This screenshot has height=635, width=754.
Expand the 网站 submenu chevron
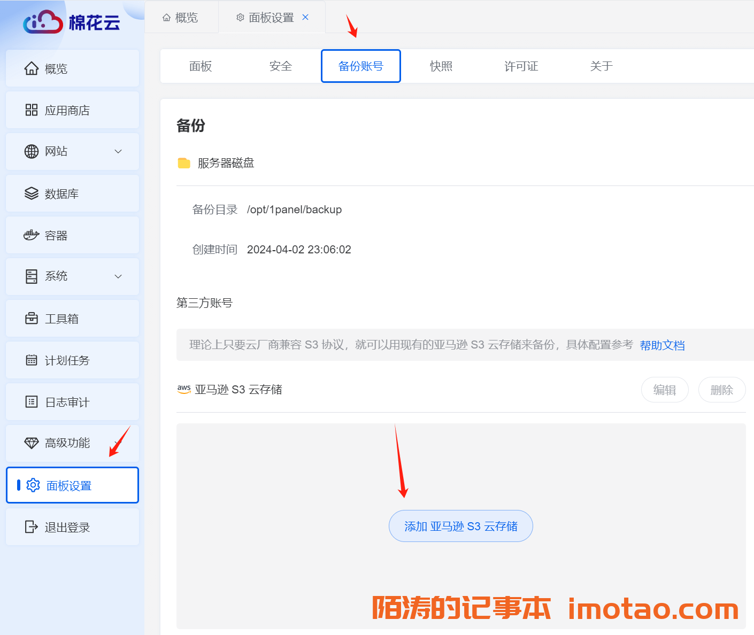[x=118, y=151]
